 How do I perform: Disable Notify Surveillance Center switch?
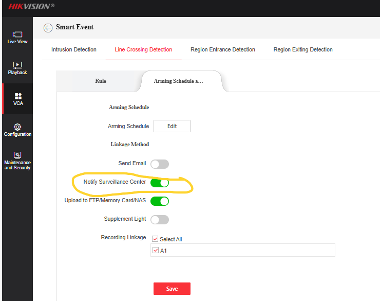pos(159,183)
